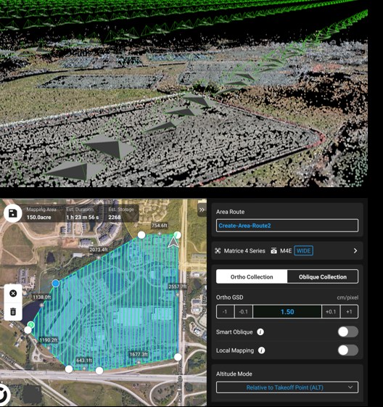Cancel editing with the X icon
Screen dimensions: 383x407
(13, 293)
